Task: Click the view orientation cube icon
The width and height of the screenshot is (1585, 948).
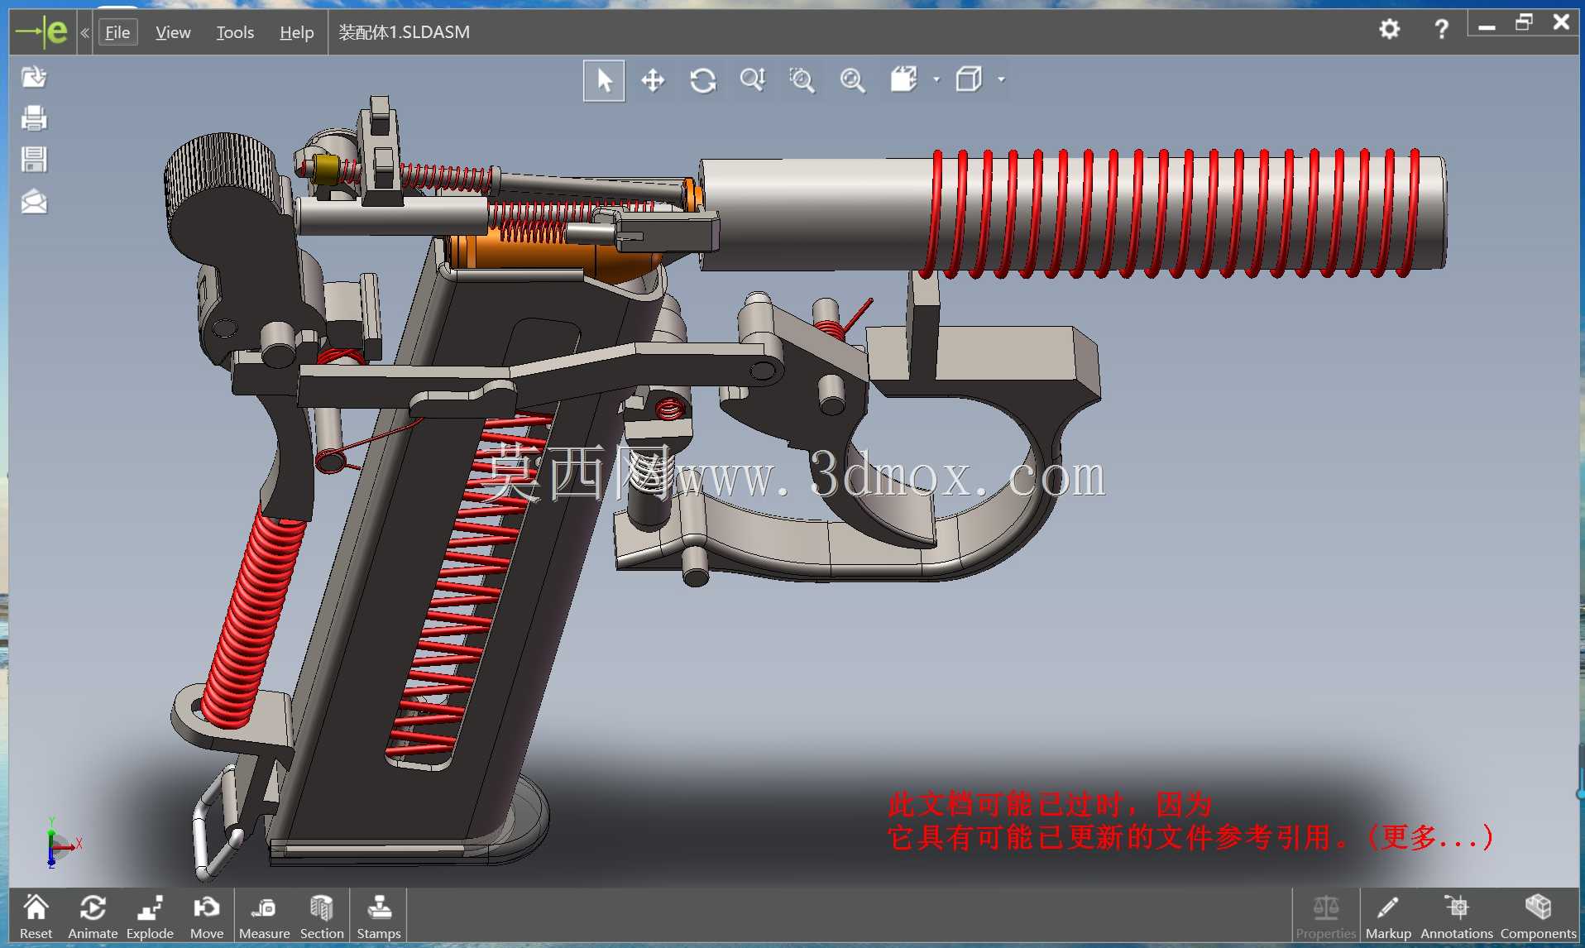Action: [x=903, y=79]
